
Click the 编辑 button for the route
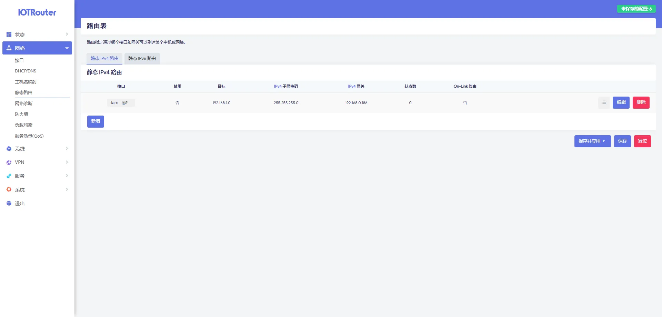pyautogui.click(x=621, y=102)
